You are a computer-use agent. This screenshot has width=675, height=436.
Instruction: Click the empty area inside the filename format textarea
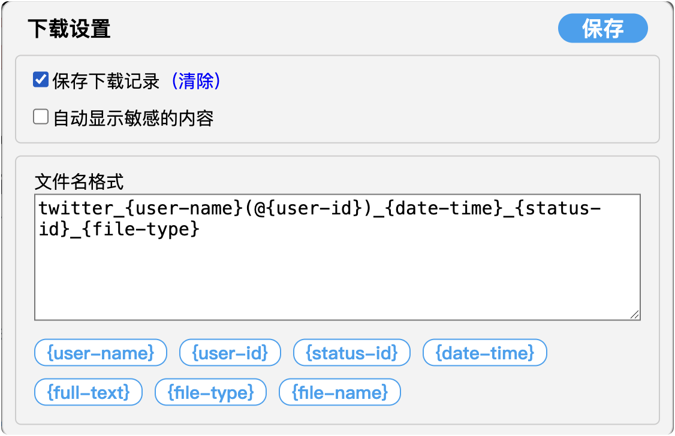pyautogui.click(x=336, y=275)
